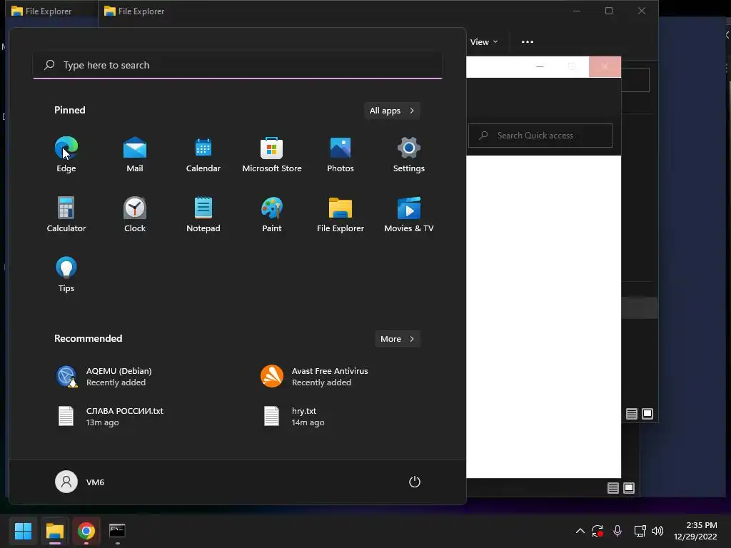Open the volume tray icon
The image size is (731, 548).
pyautogui.click(x=657, y=531)
